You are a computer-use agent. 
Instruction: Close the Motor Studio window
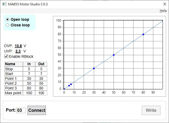(165, 4)
